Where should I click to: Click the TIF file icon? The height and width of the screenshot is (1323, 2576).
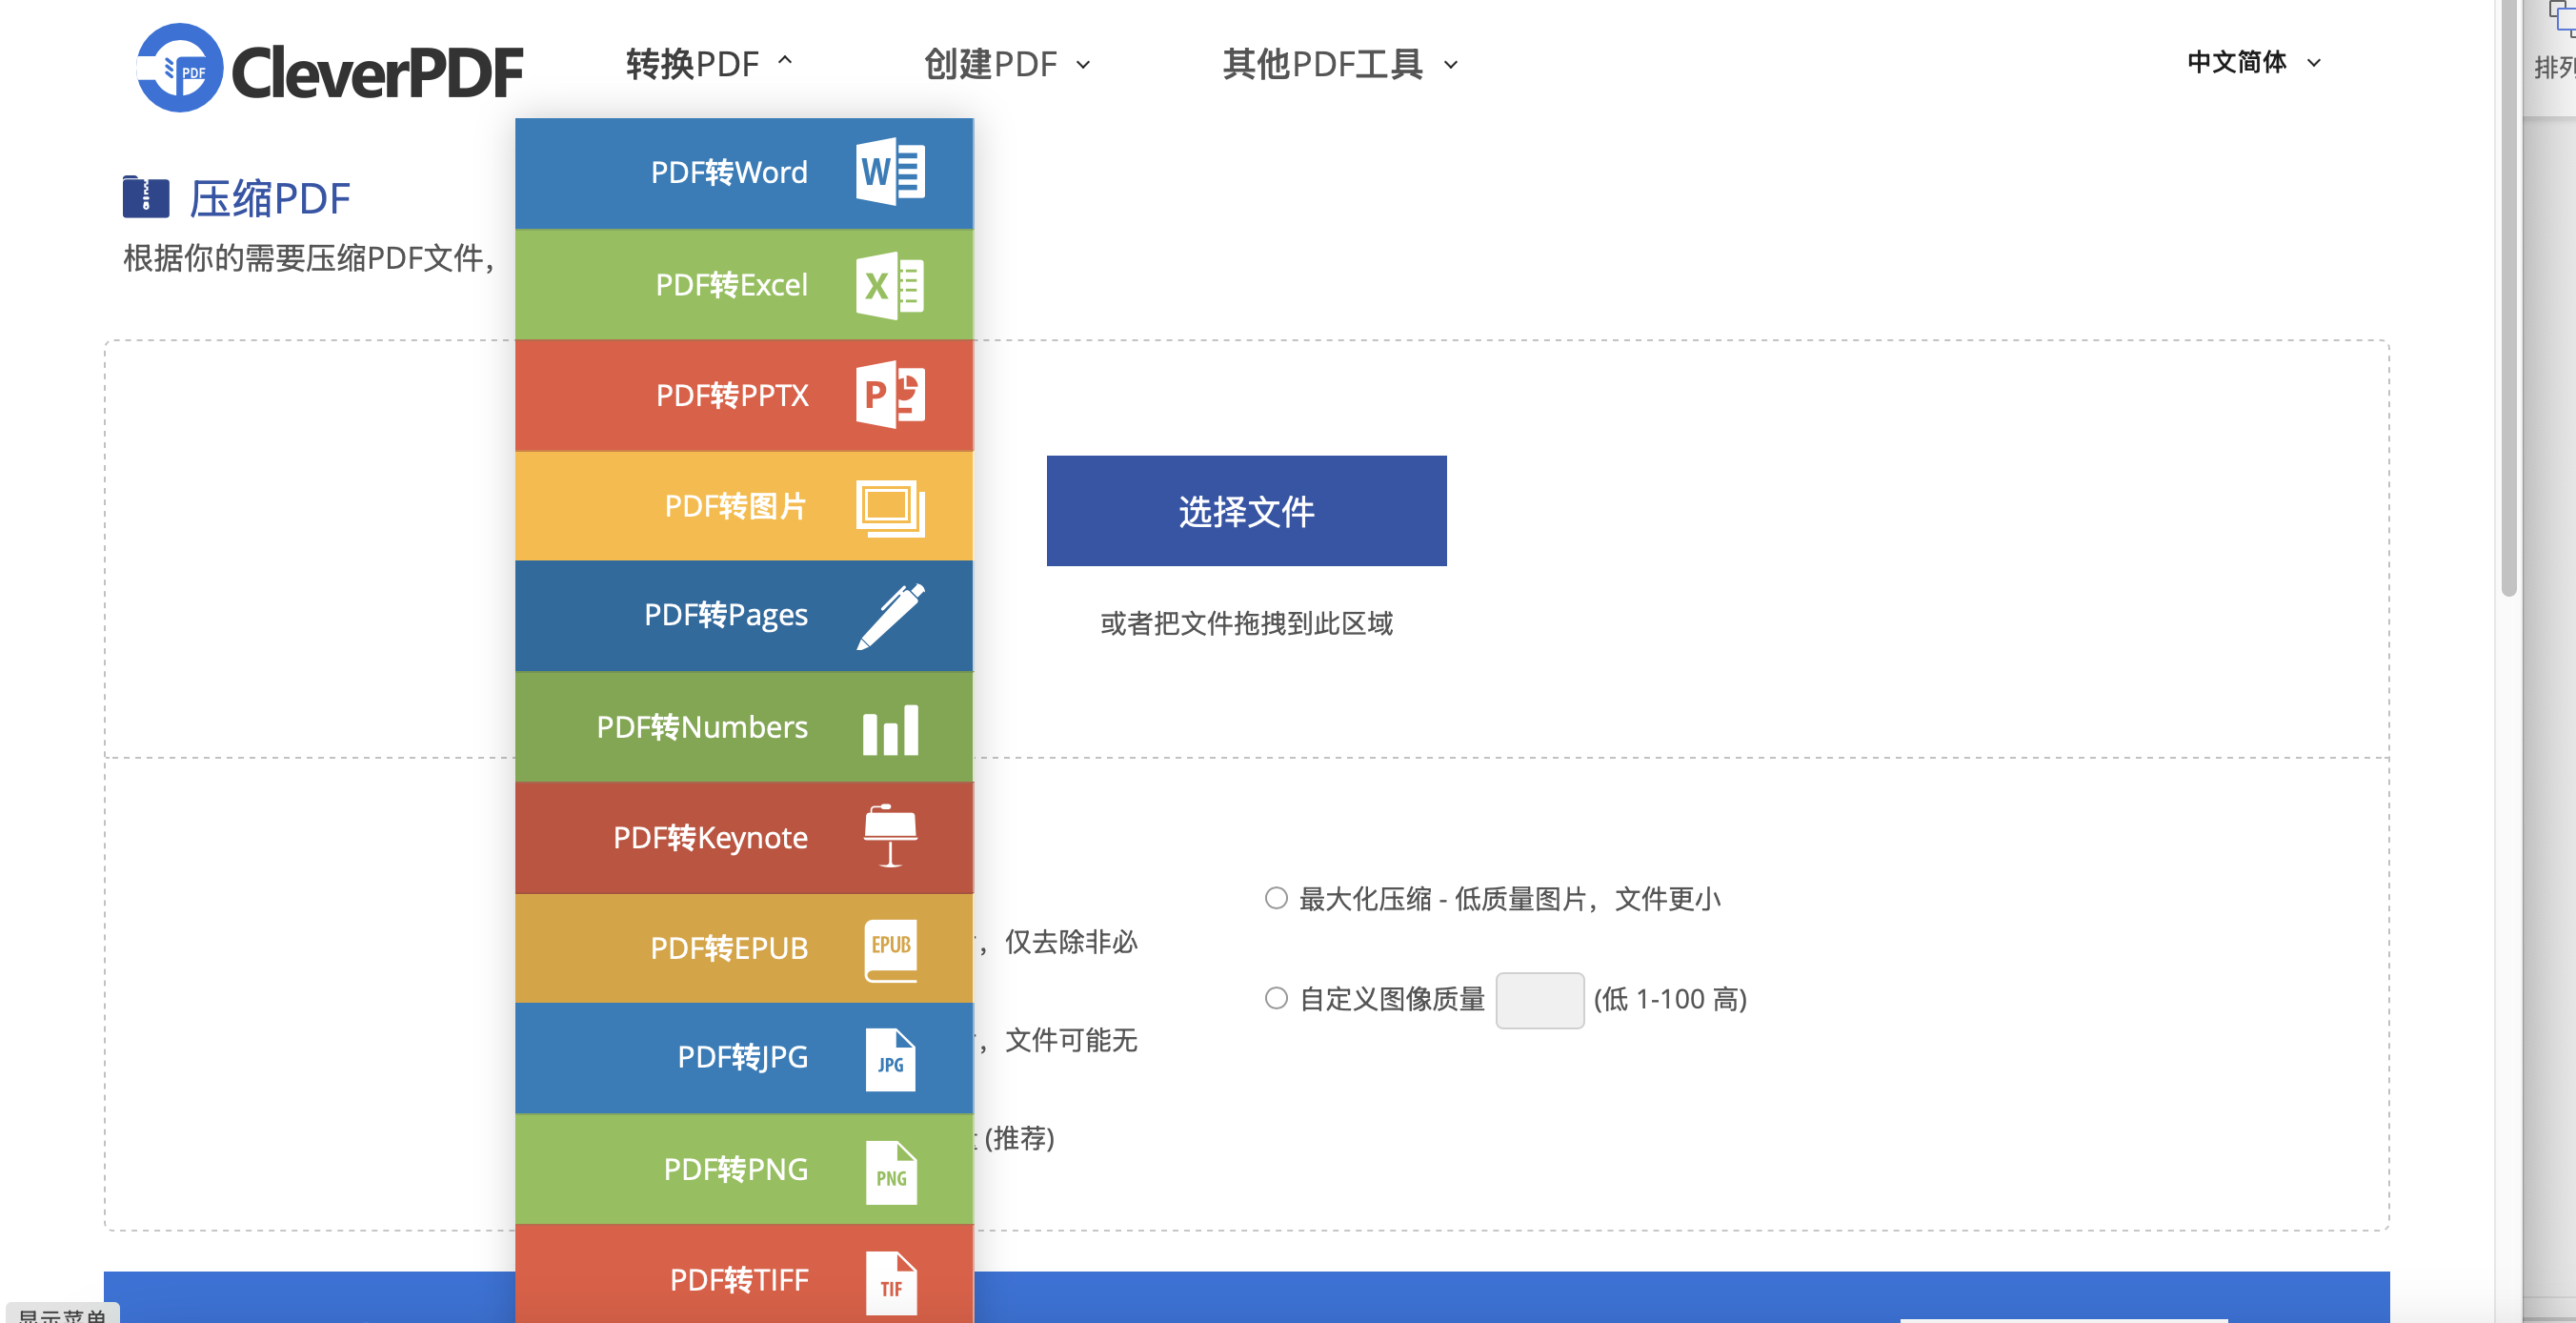(x=890, y=1283)
